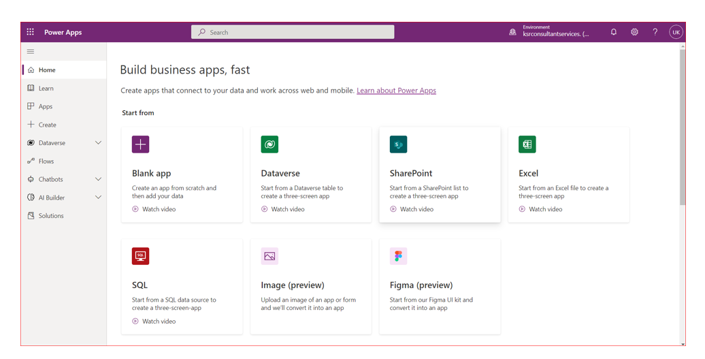
Task: Click the Dataverse card title text
Action: pyautogui.click(x=280, y=173)
